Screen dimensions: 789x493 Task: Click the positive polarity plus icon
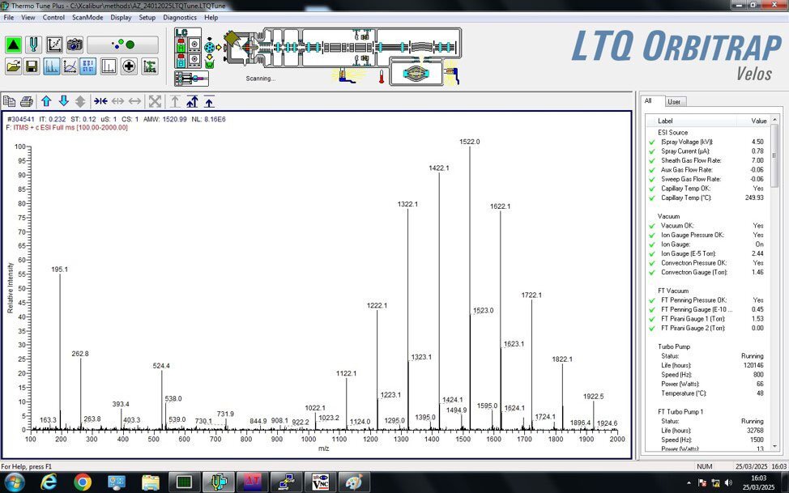click(129, 66)
